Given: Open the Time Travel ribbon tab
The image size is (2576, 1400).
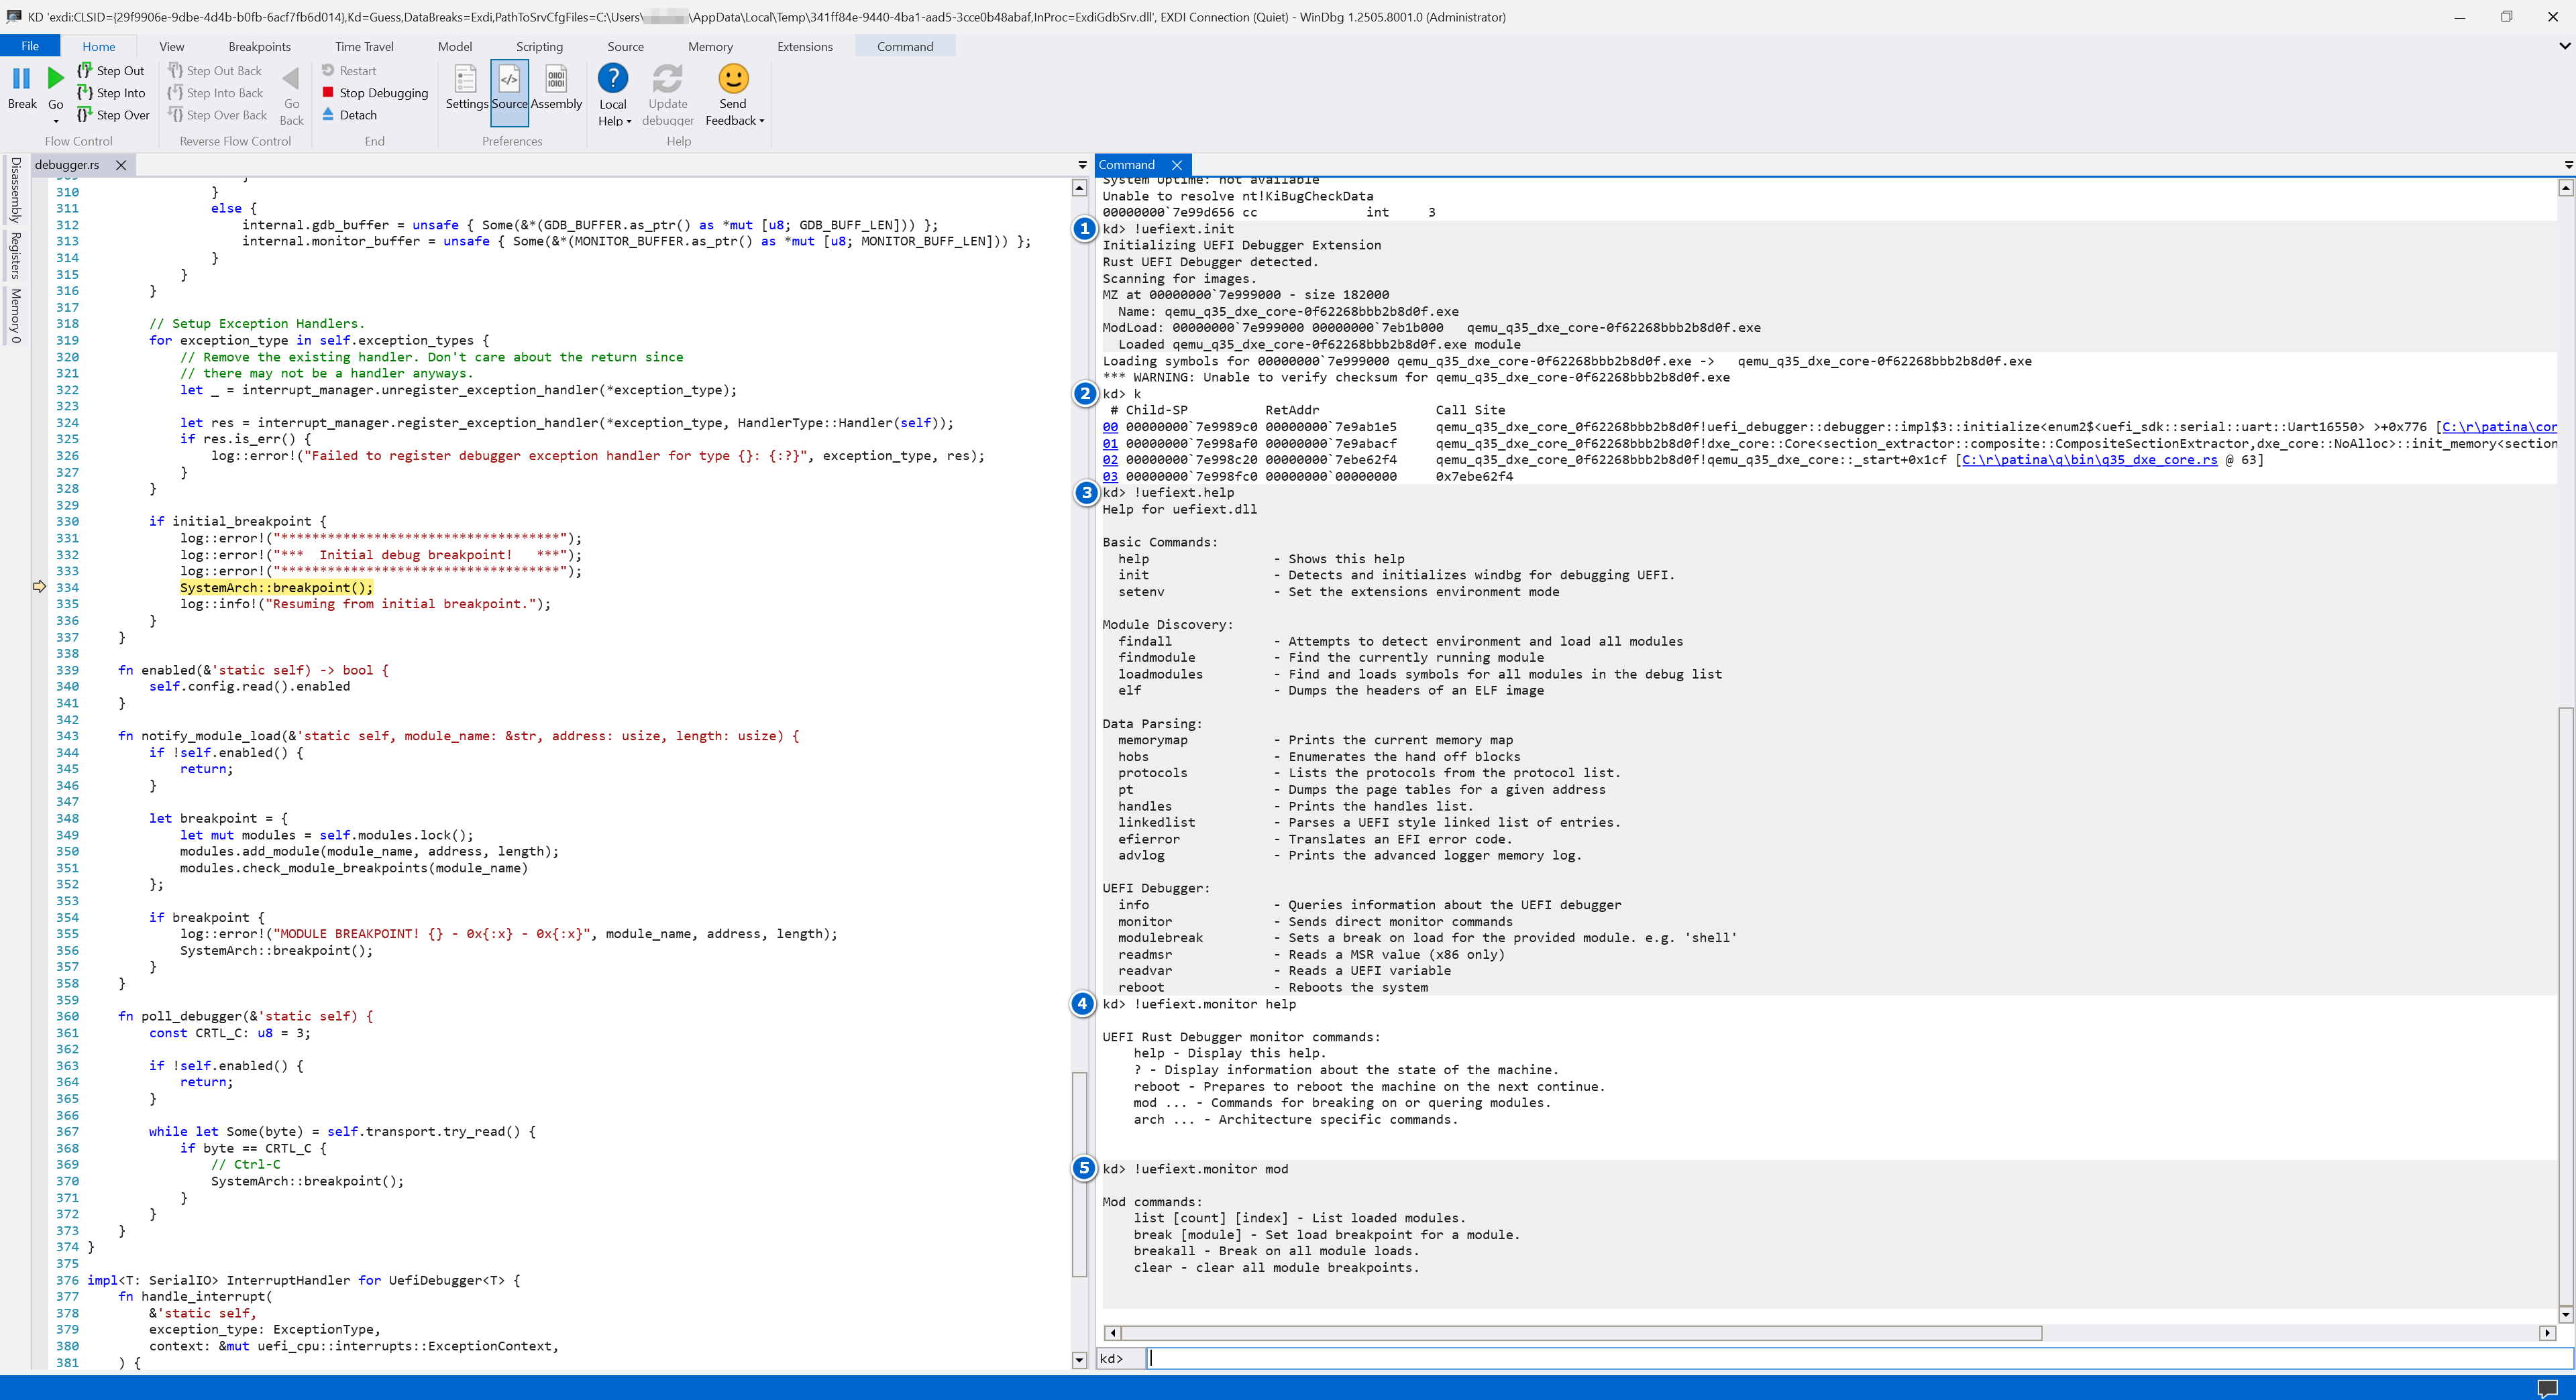Looking at the screenshot, I should pyautogui.click(x=364, y=46).
